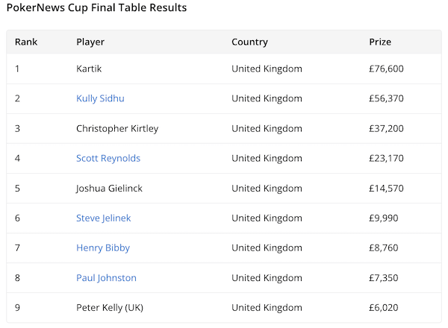Click the United Kingdom cell in Kartik's row
448x328 pixels.
click(x=267, y=69)
